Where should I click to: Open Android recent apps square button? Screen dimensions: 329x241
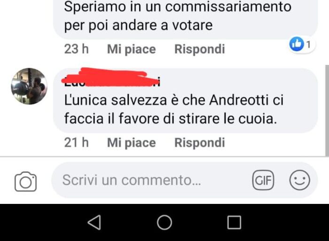tap(234, 222)
